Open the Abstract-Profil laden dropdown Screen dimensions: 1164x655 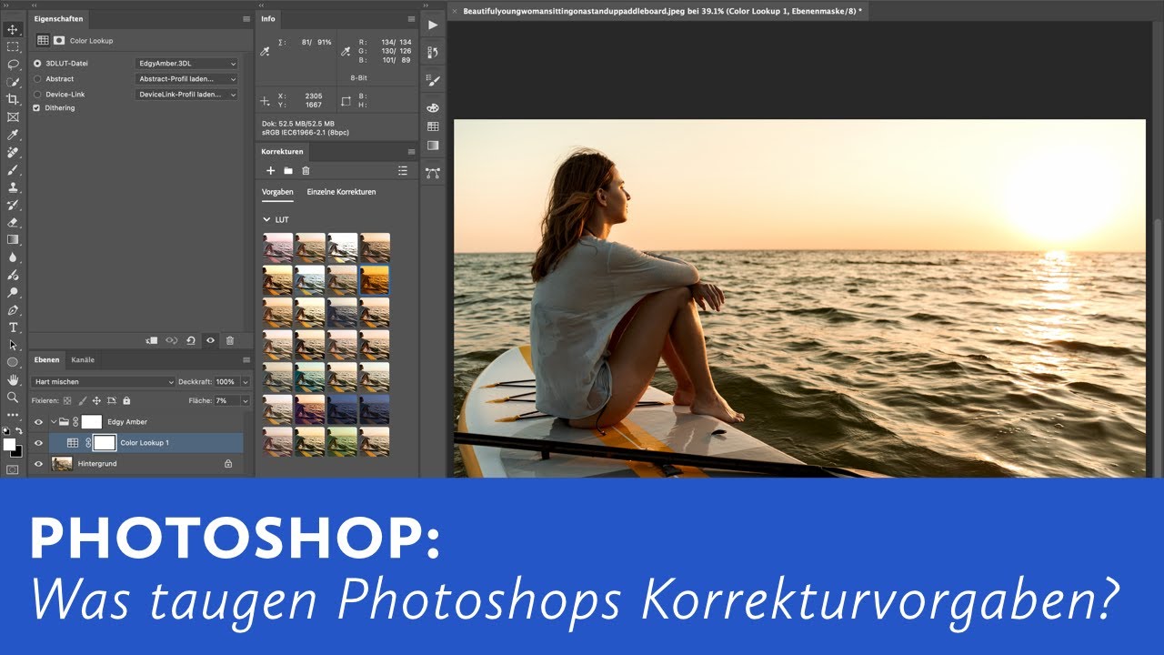pyautogui.click(x=186, y=79)
